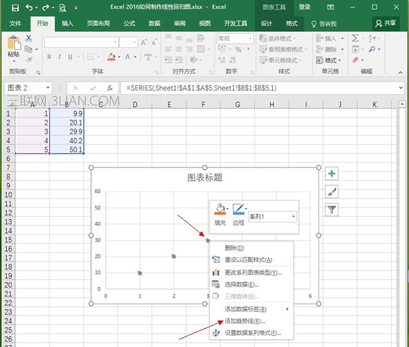
Task: Click the 共享 share button
Action: click(386, 24)
